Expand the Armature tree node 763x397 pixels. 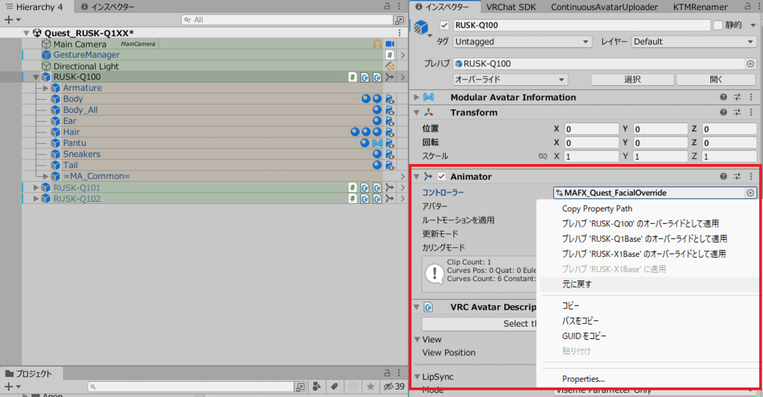(46, 88)
